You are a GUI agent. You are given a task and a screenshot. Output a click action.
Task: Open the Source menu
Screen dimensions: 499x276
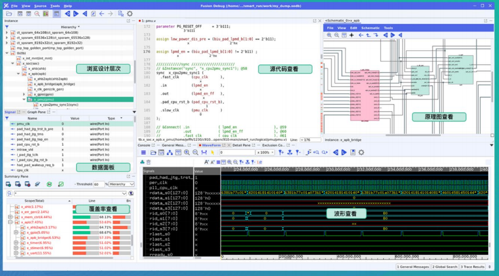pyautogui.click(x=40, y=6)
